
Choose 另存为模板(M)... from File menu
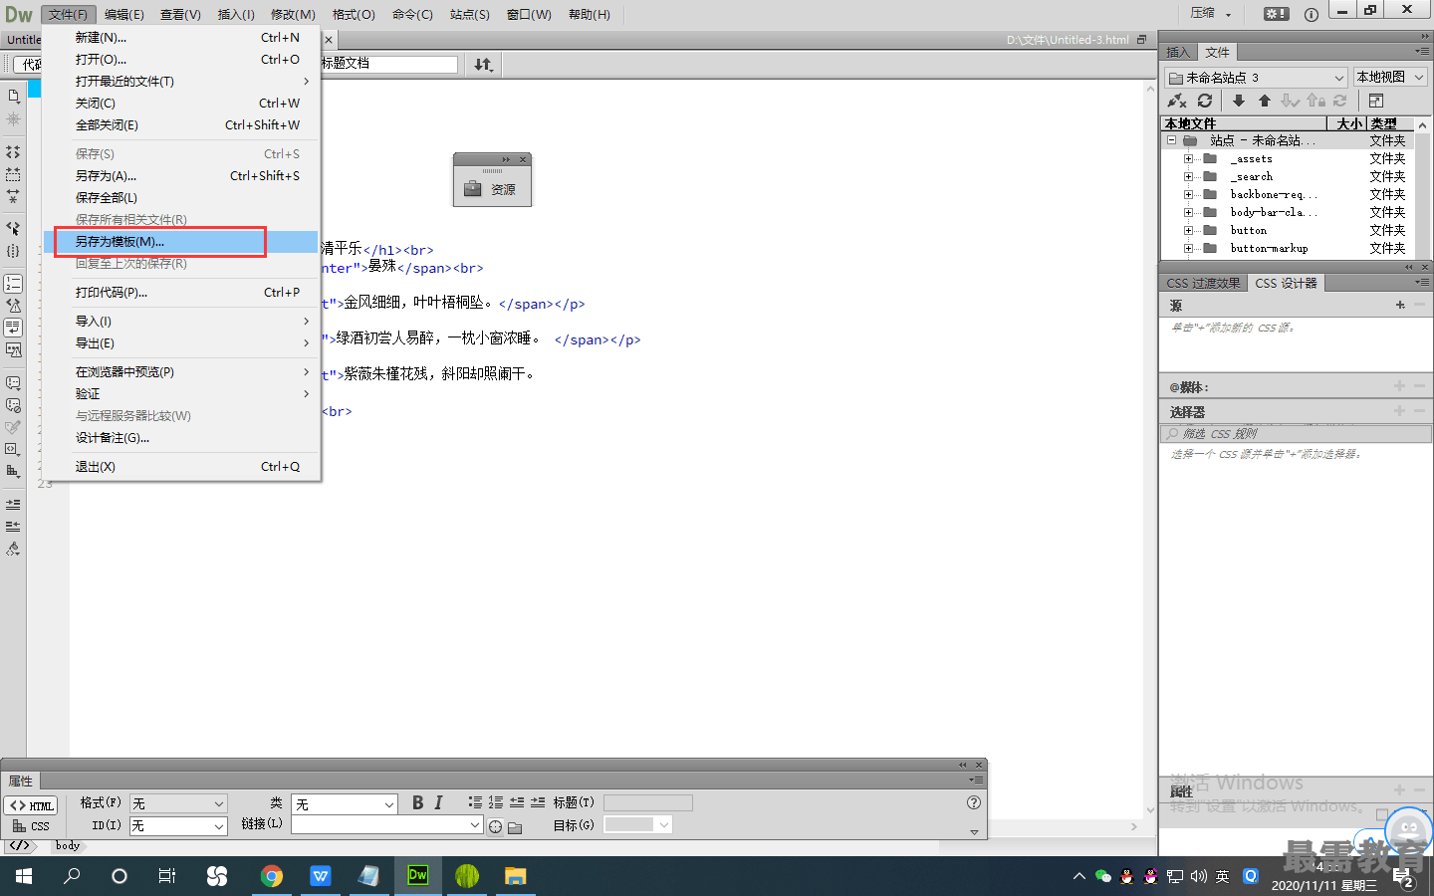click(181, 242)
